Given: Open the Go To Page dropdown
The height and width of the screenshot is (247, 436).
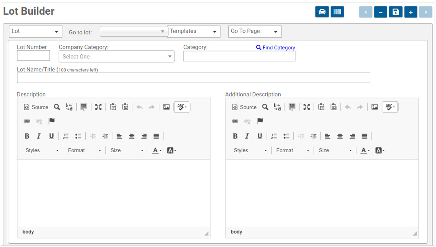Looking at the screenshot, I should pyautogui.click(x=255, y=31).
